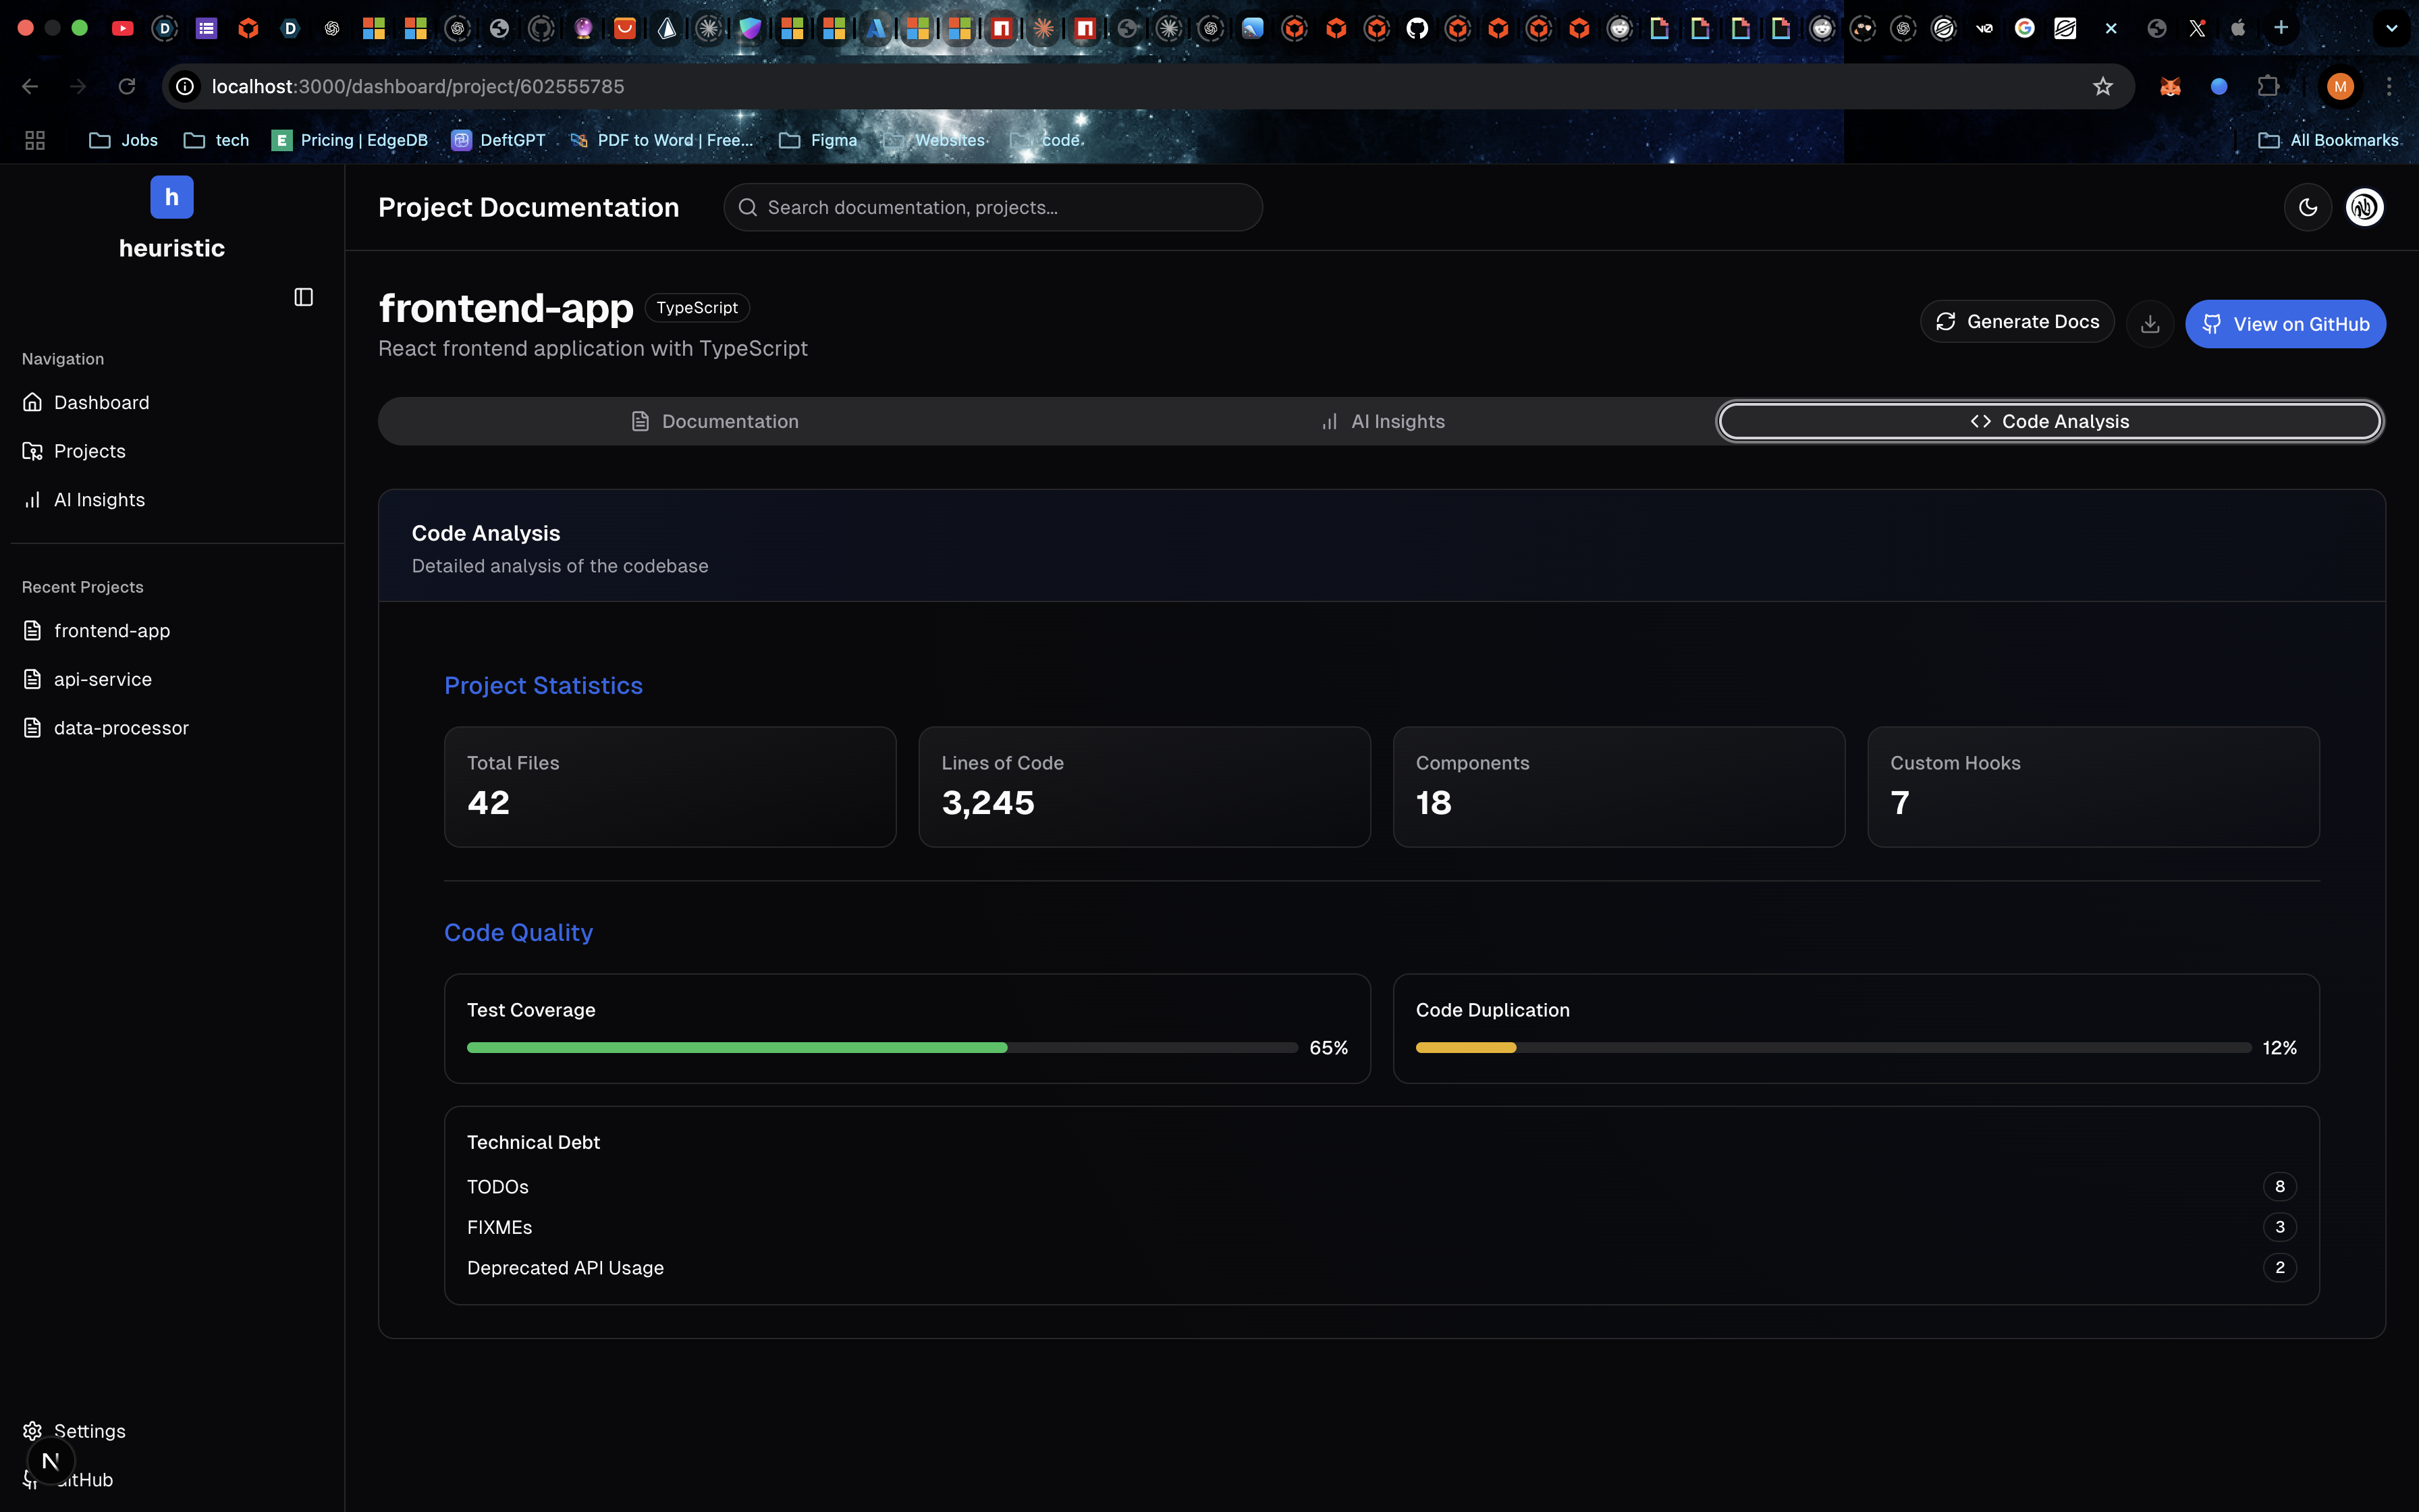Open the api-service recent project
Screen dimensions: 2419x1512
(x=102, y=679)
